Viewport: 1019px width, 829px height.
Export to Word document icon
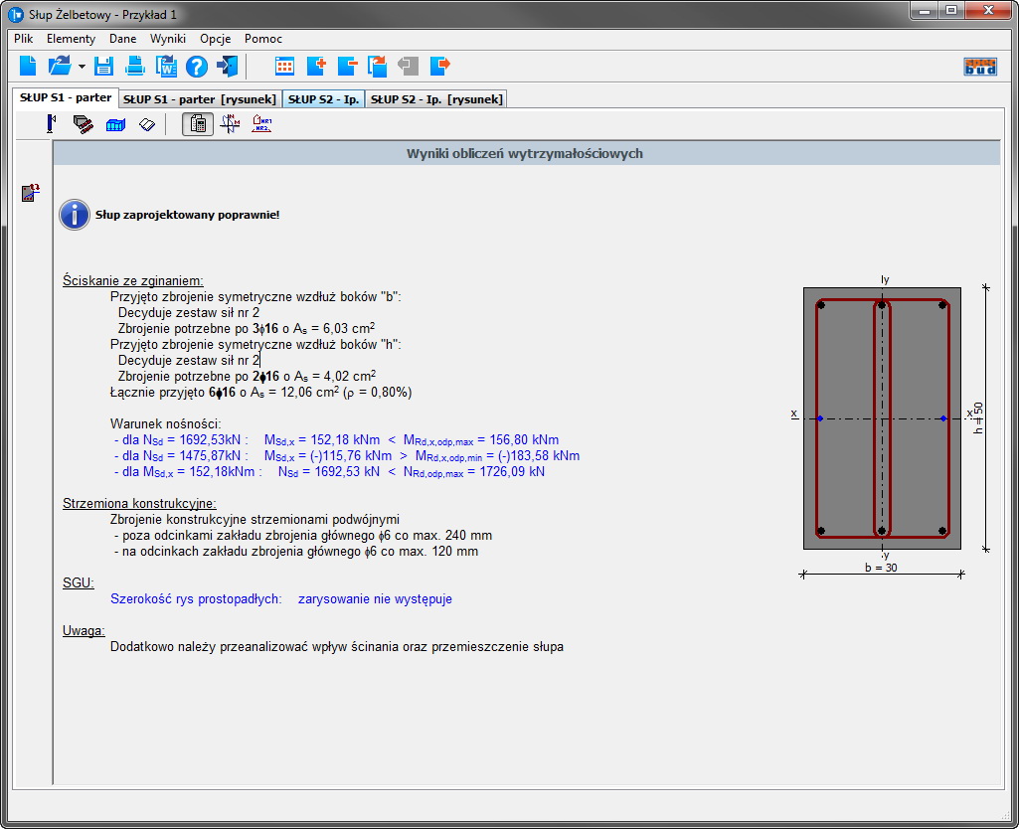[x=165, y=67]
